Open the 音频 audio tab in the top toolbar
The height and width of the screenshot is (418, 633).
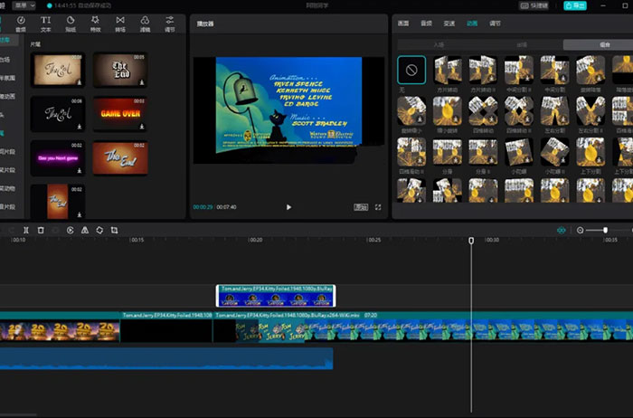(21, 24)
